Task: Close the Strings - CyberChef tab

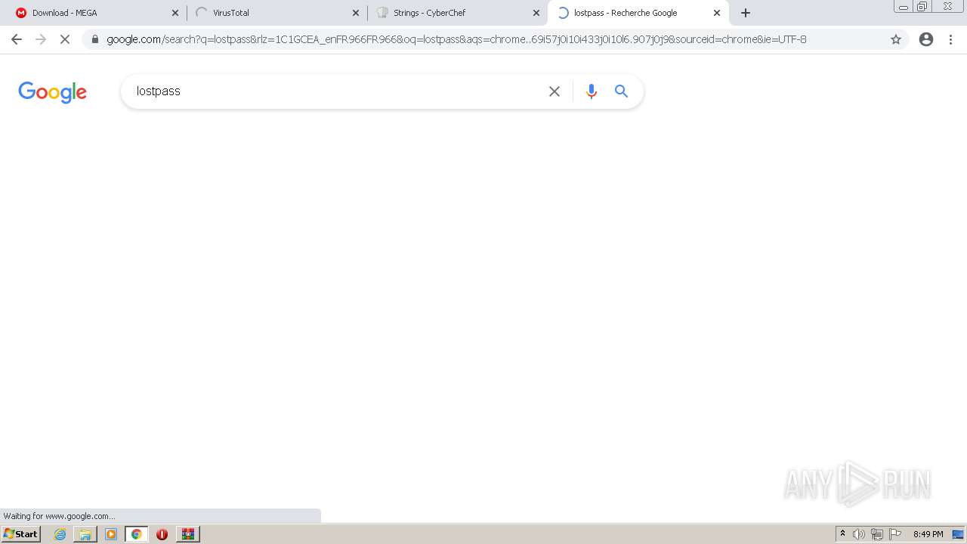Action: coord(536,13)
